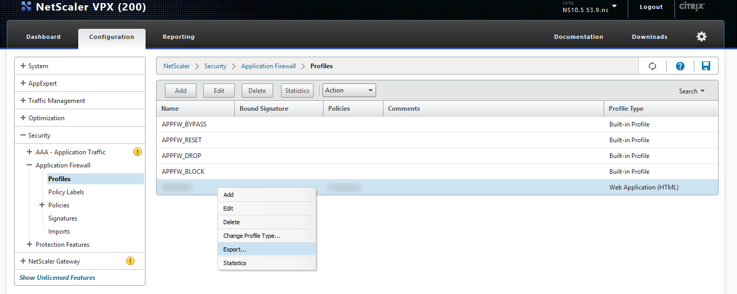Viewport: 737px width, 294px height.
Task: Select Export in the context menu
Action: coord(267,249)
